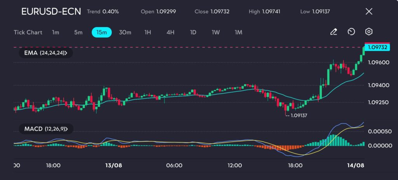Select the 5m timeframe
Viewport: 398px width, 180px height.
(x=78, y=32)
